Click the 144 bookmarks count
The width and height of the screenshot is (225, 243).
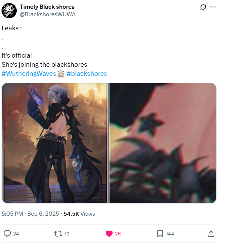point(170,234)
